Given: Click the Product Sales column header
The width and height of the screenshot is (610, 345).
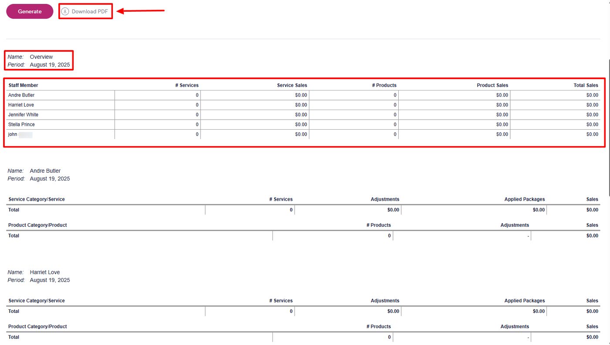Looking at the screenshot, I should point(492,85).
